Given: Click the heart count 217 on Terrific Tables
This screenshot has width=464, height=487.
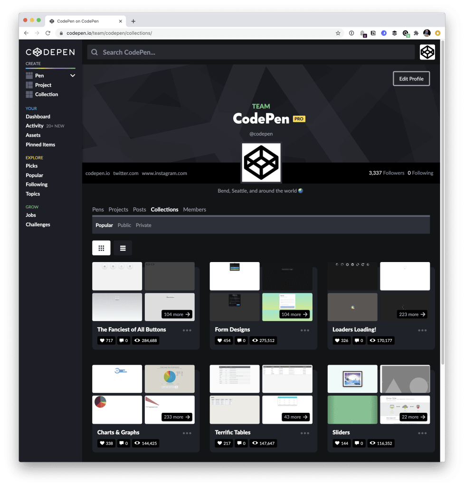Looking at the screenshot, I should pos(224,443).
